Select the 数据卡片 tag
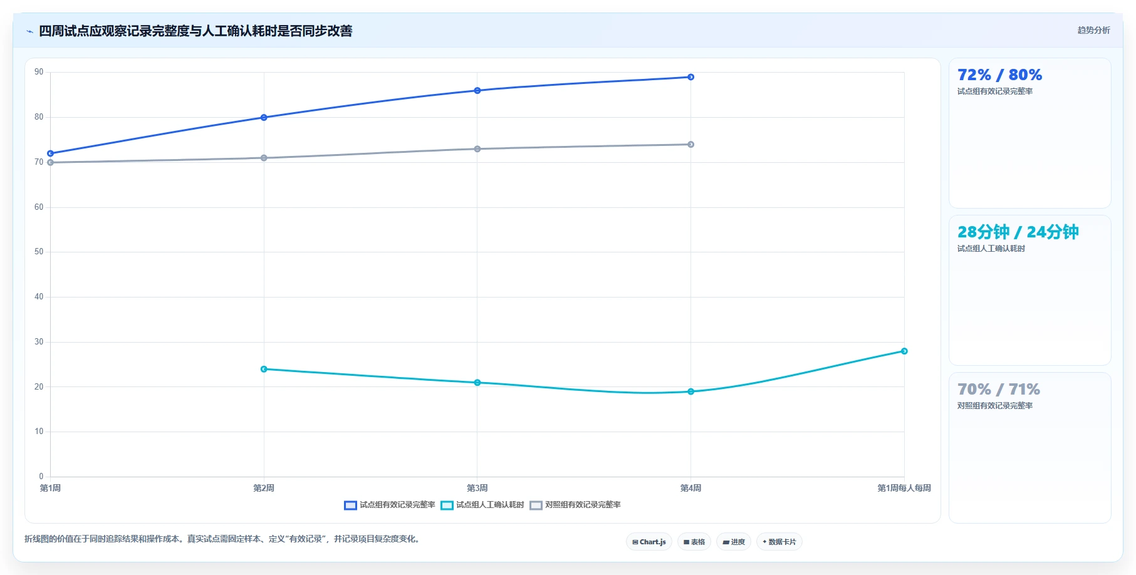Viewport: 1136px width, 575px height. click(x=779, y=542)
